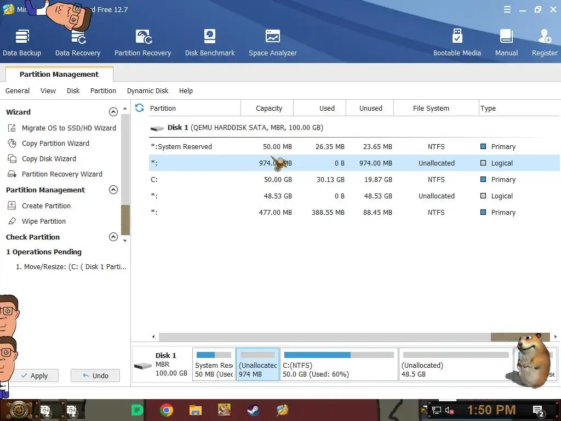Open the hamburger menu in the title bar
The height and width of the screenshot is (421, 561).
507,10
